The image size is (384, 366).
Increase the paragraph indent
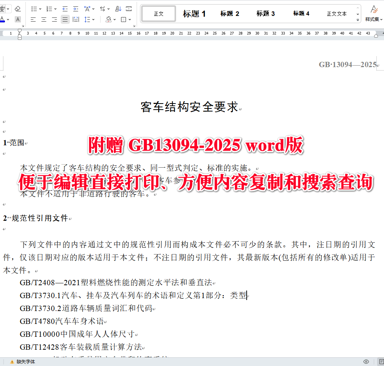[x=76, y=8]
